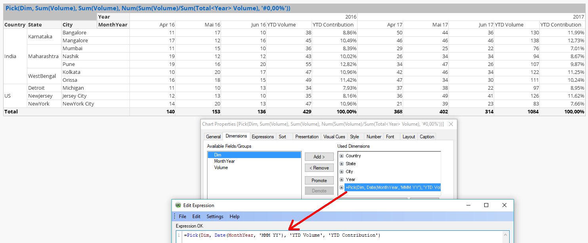Click the Add > button
588x243 pixels.
319,157
